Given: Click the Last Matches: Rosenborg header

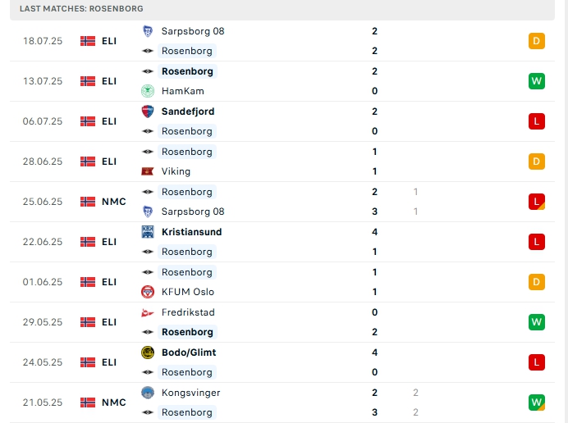Looking at the screenshot, I should [x=81, y=8].
